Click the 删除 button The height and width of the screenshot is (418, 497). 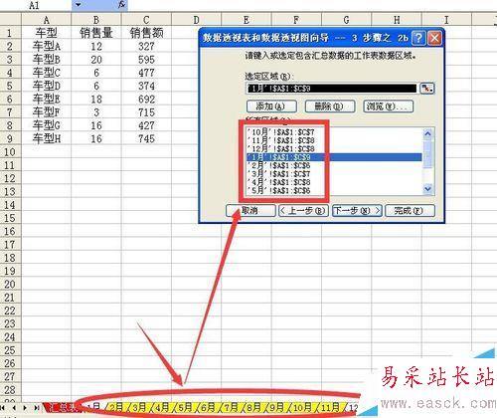click(330, 106)
